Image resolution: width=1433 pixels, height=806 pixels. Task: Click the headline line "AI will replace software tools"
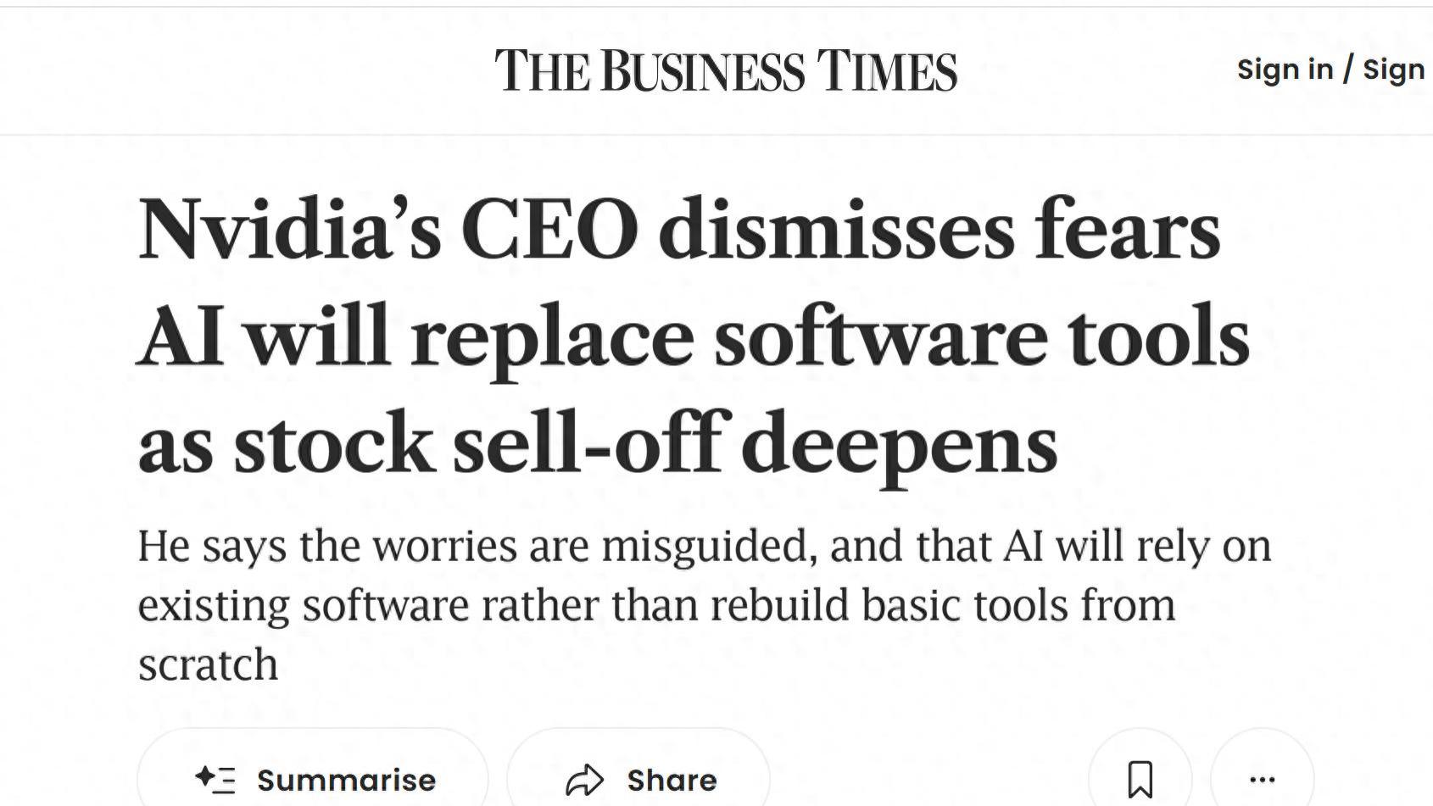click(x=693, y=337)
